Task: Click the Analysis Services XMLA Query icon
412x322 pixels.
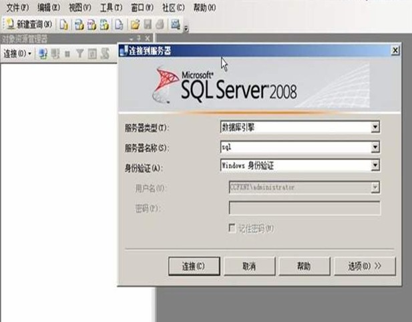Action: coord(104,25)
